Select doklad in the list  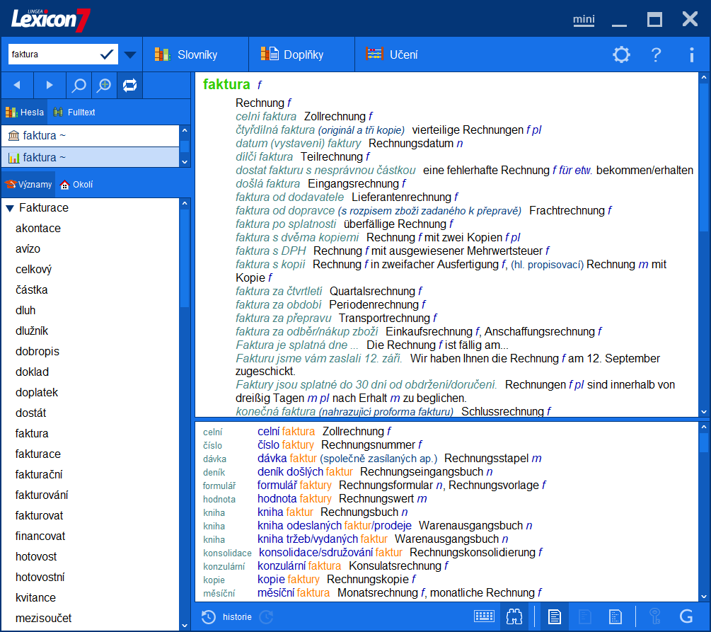[33, 372]
